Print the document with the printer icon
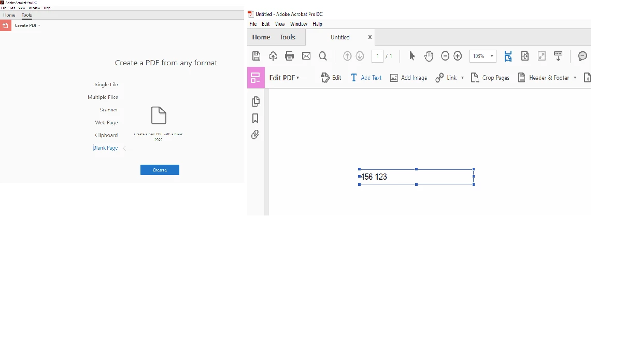Screen dimensions: 626x361 [x=290, y=56]
